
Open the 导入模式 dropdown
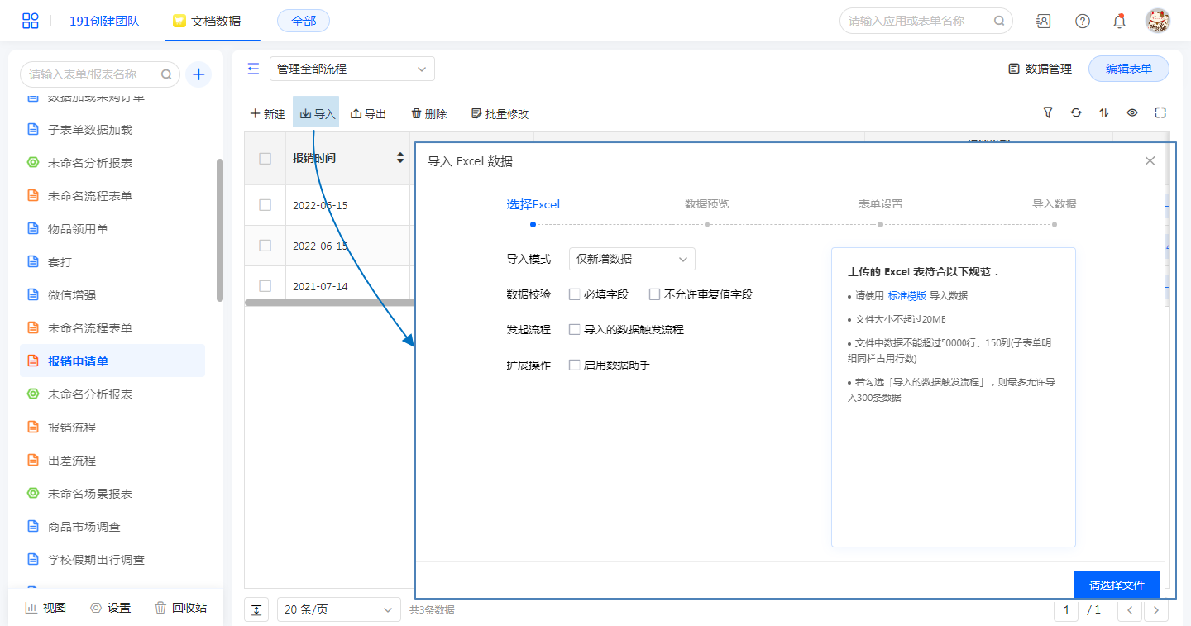[x=632, y=259]
